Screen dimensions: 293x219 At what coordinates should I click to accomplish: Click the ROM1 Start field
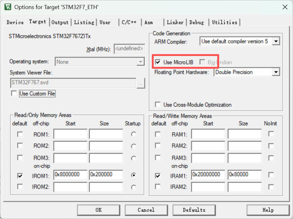(x=70, y=134)
